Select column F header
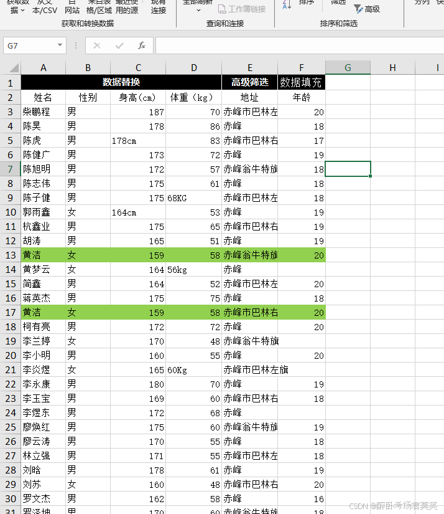The height and width of the screenshot is (514, 444). coord(302,68)
